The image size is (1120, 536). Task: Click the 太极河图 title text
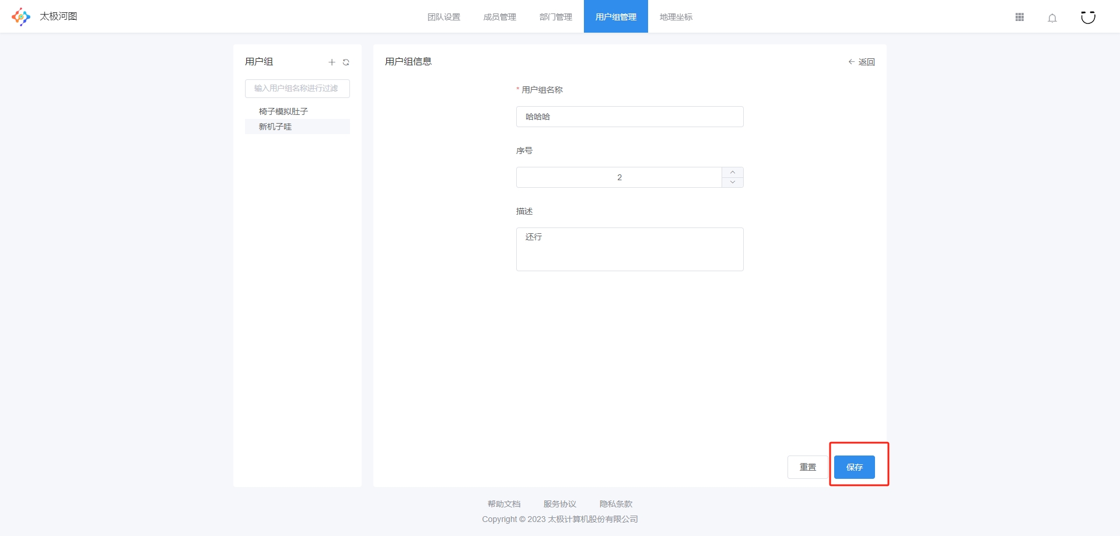[58, 16]
